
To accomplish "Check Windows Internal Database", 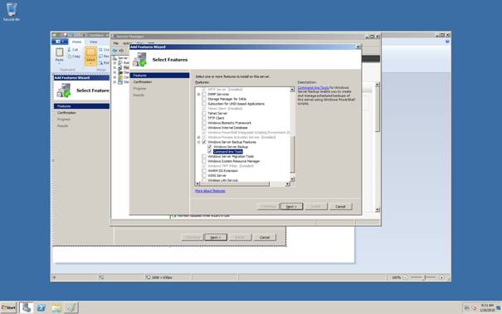I will (204, 128).
